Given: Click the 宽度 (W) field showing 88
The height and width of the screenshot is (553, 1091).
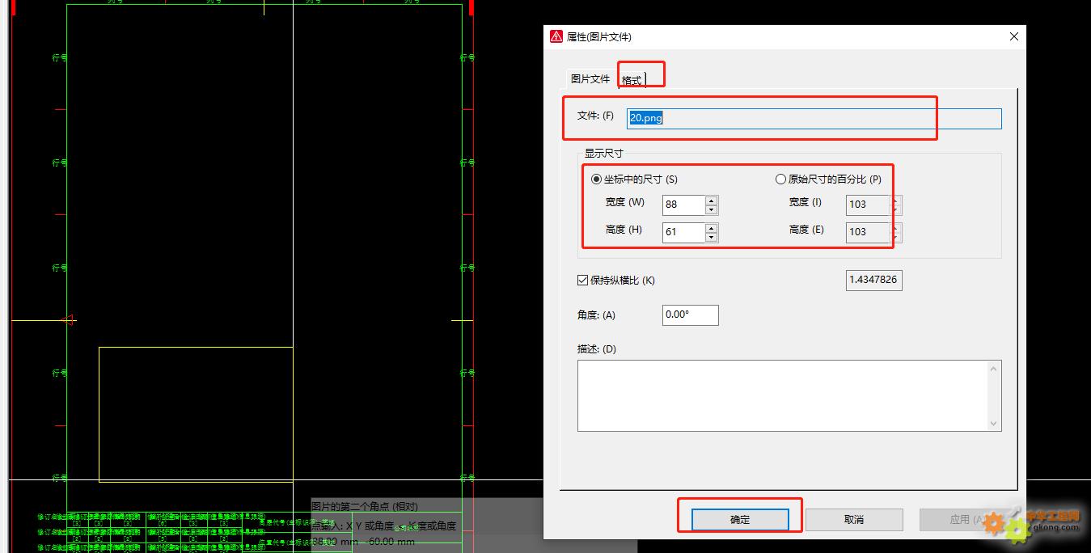Looking at the screenshot, I should point(683,205).
